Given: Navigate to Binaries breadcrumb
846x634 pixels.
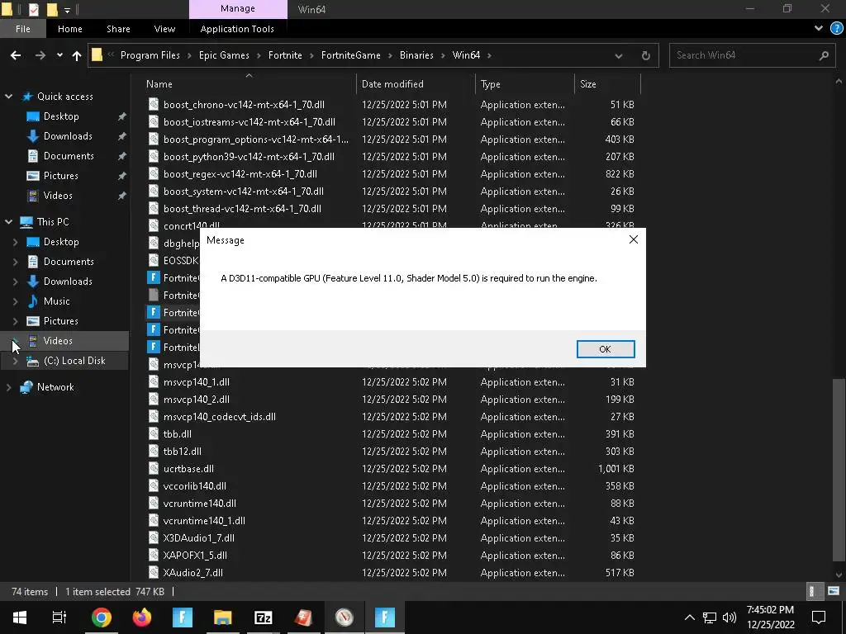Looking at the screenshot, I should [416, 55].
